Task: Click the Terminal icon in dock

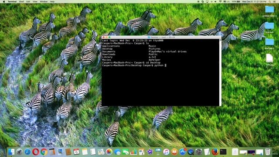Action: 223,152
